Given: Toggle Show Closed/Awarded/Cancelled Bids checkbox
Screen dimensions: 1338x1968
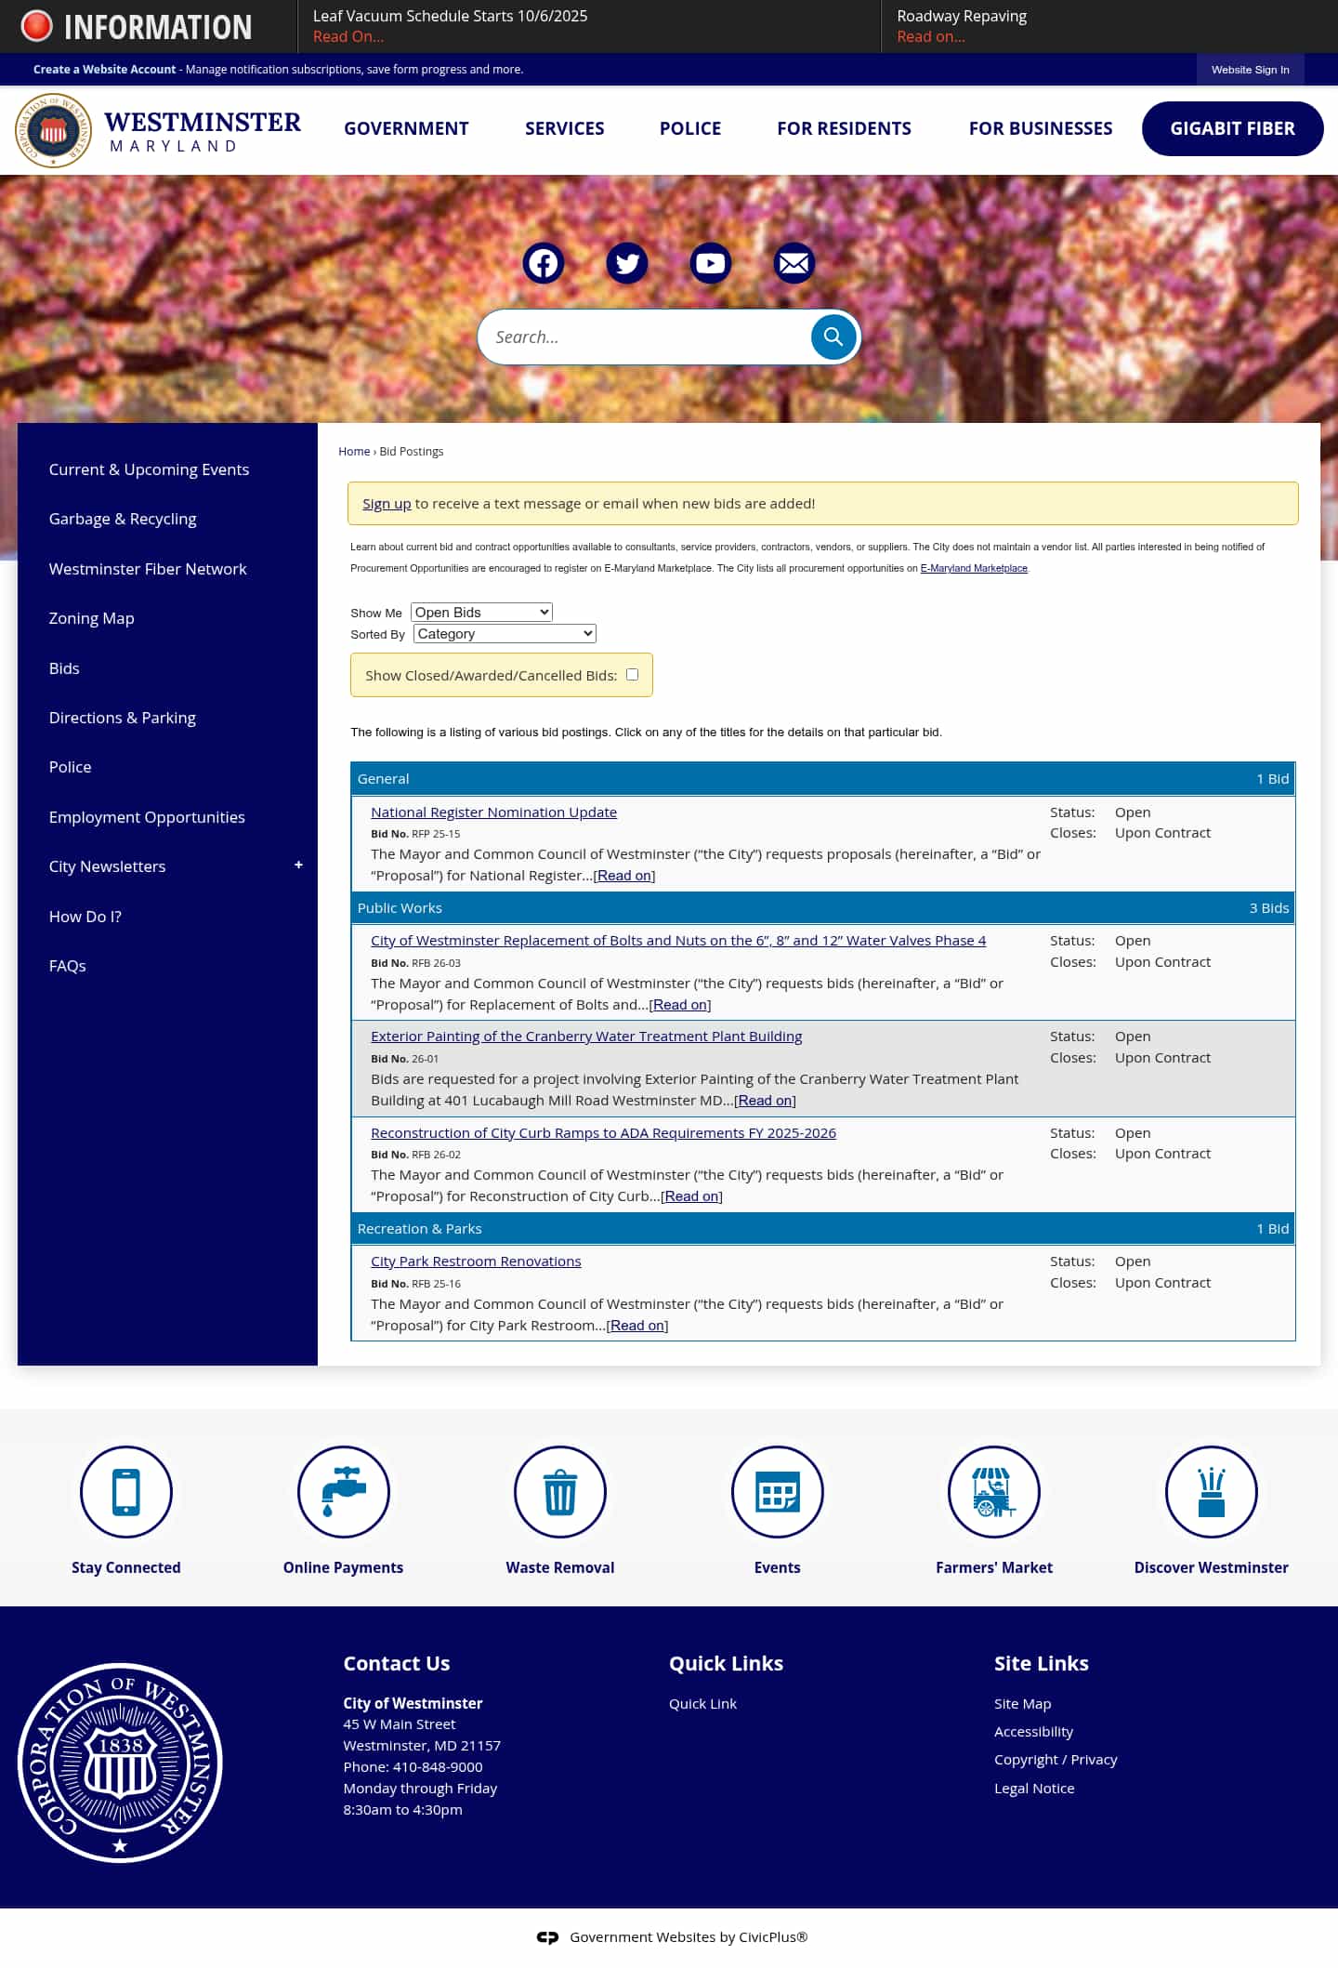Looking at the screenshot, I should (x=633, y=675).
